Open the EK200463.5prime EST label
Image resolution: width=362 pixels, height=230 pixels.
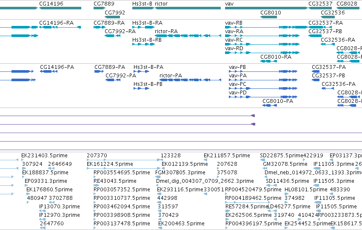(x=181, y=224)
